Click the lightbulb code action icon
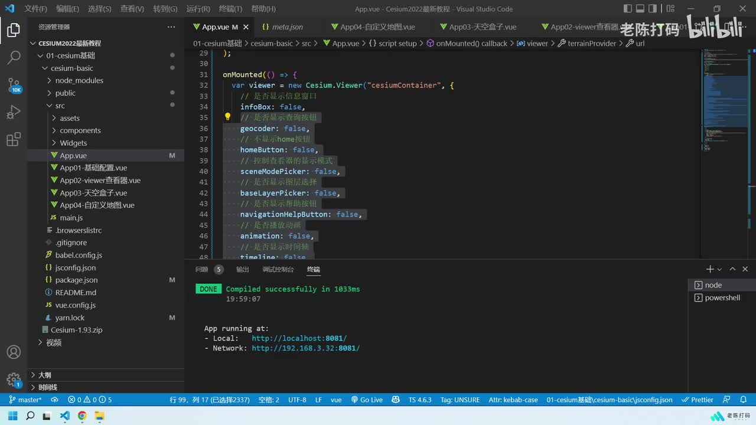This screenshot has height=425, width=756. coord(227,117)
